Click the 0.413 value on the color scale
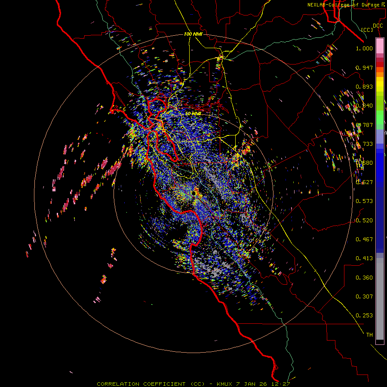387x387 pixels. [x=364, y=258]
